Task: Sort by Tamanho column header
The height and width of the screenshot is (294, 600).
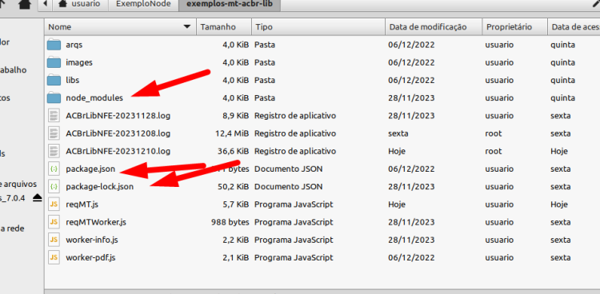Action: tap(224, 26)
